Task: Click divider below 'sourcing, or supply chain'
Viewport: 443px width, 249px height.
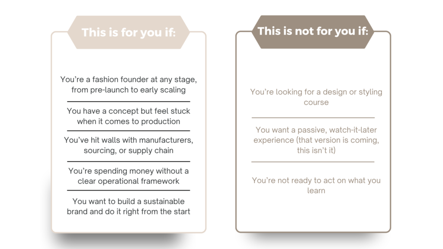Action: (x=128, y=162)
